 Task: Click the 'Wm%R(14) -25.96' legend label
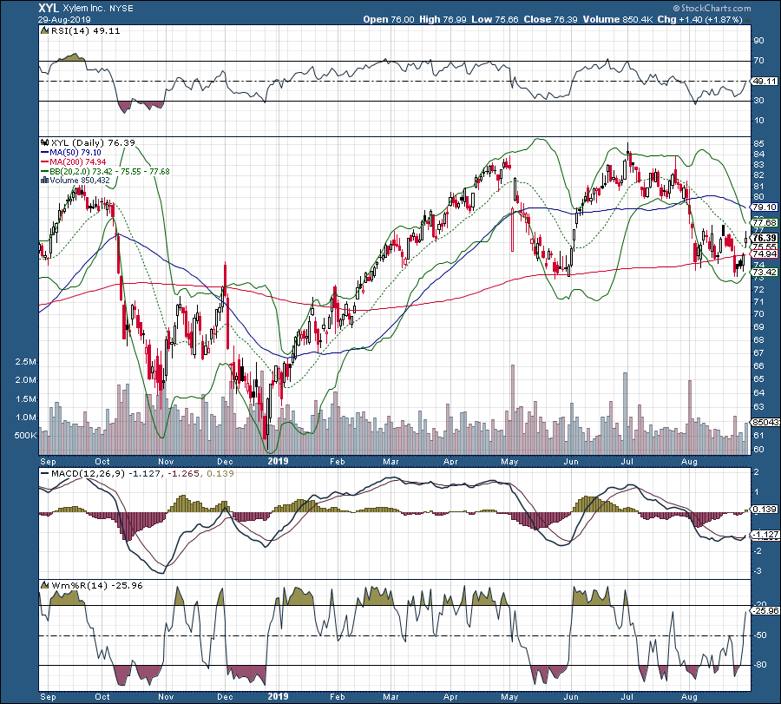[96, 585]
